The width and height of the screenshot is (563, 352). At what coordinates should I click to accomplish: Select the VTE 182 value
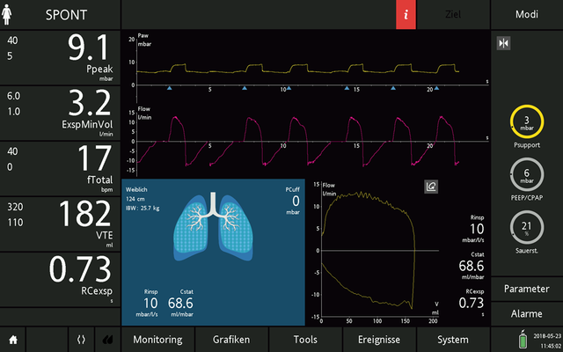coord(85,214)
